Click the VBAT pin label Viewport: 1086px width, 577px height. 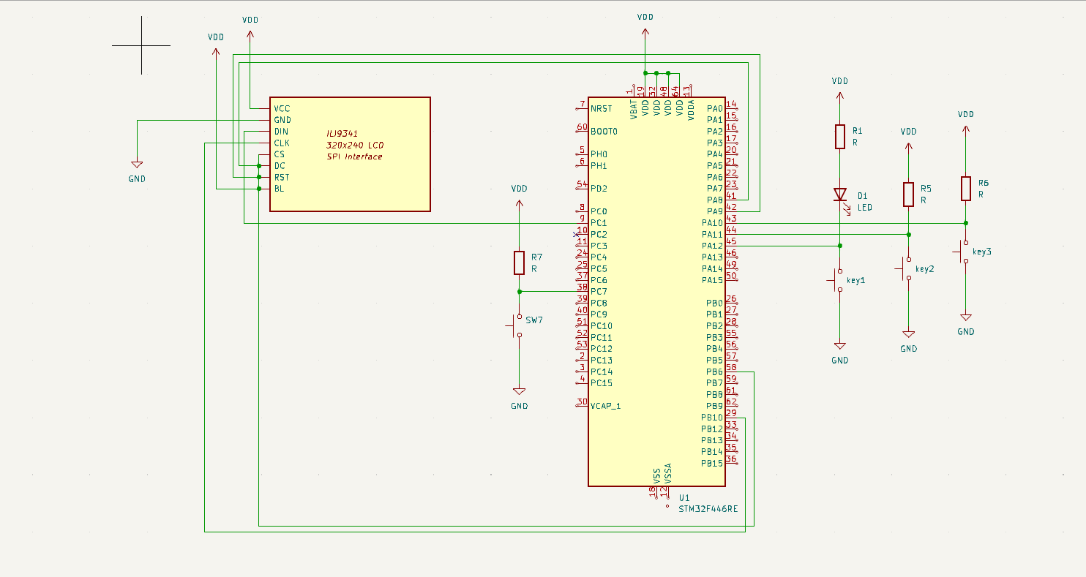pos(633,110)
